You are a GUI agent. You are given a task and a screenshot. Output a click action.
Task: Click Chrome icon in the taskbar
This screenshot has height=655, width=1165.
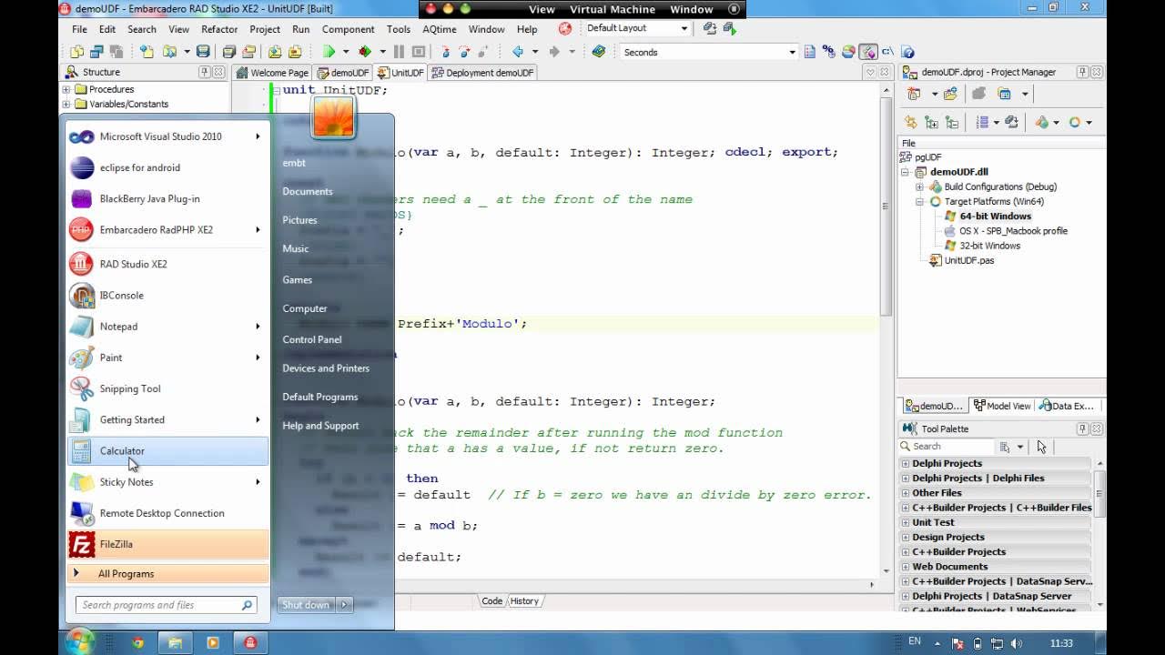tap(137, 642)
